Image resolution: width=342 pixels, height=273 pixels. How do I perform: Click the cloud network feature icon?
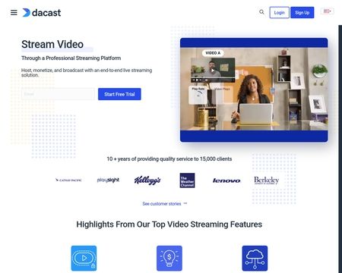click(x=255, y=258)
